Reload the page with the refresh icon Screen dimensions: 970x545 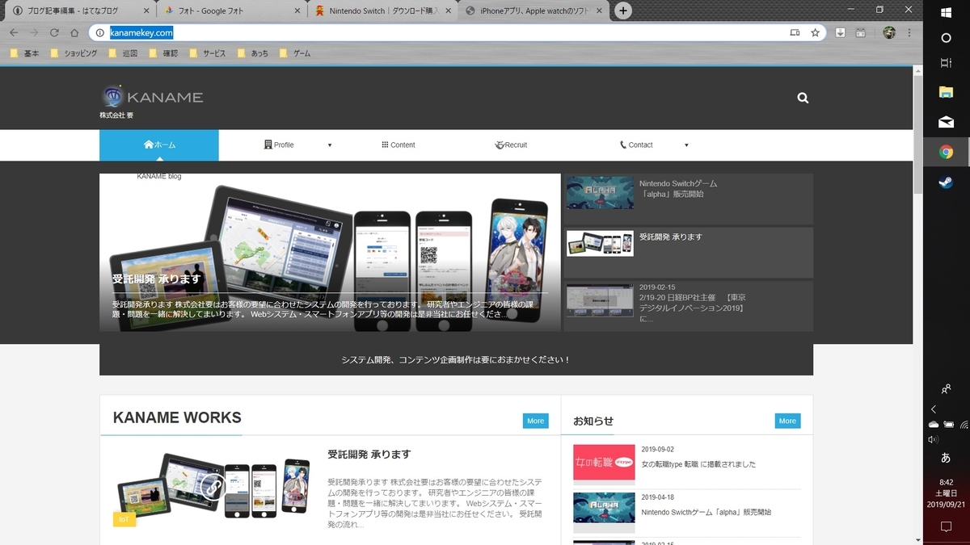[54, 32]
